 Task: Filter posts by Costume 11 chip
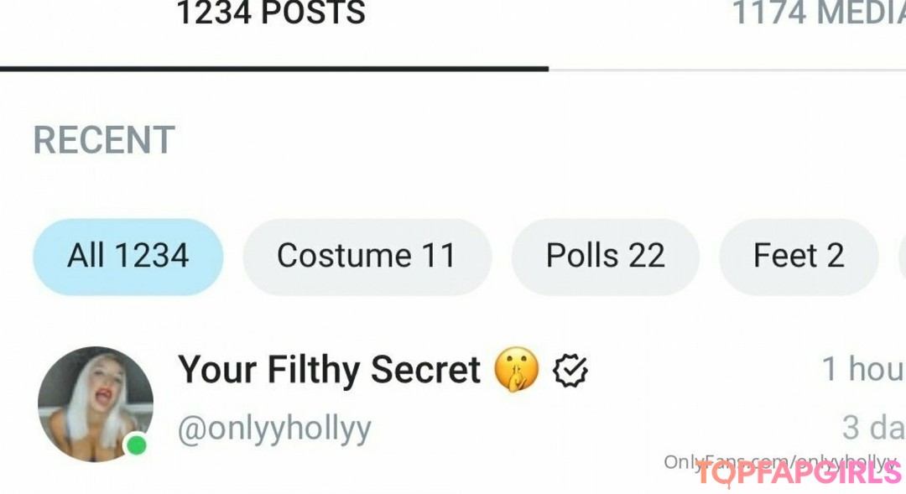click(x=367, y=257)
